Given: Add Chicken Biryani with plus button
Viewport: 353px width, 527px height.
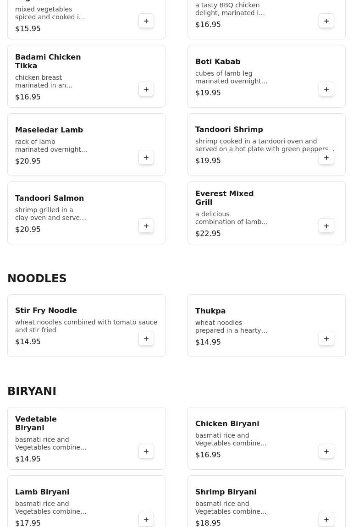Looking at the screenshot, I should 326,451.
